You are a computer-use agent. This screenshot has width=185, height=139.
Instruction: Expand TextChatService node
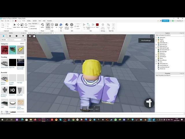pyautogui.click(x=156, y=64)
